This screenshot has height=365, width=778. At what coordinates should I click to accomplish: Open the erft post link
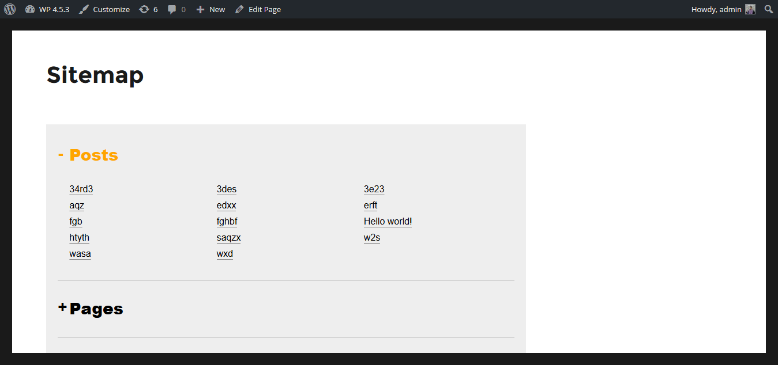[x=370, y=206]
